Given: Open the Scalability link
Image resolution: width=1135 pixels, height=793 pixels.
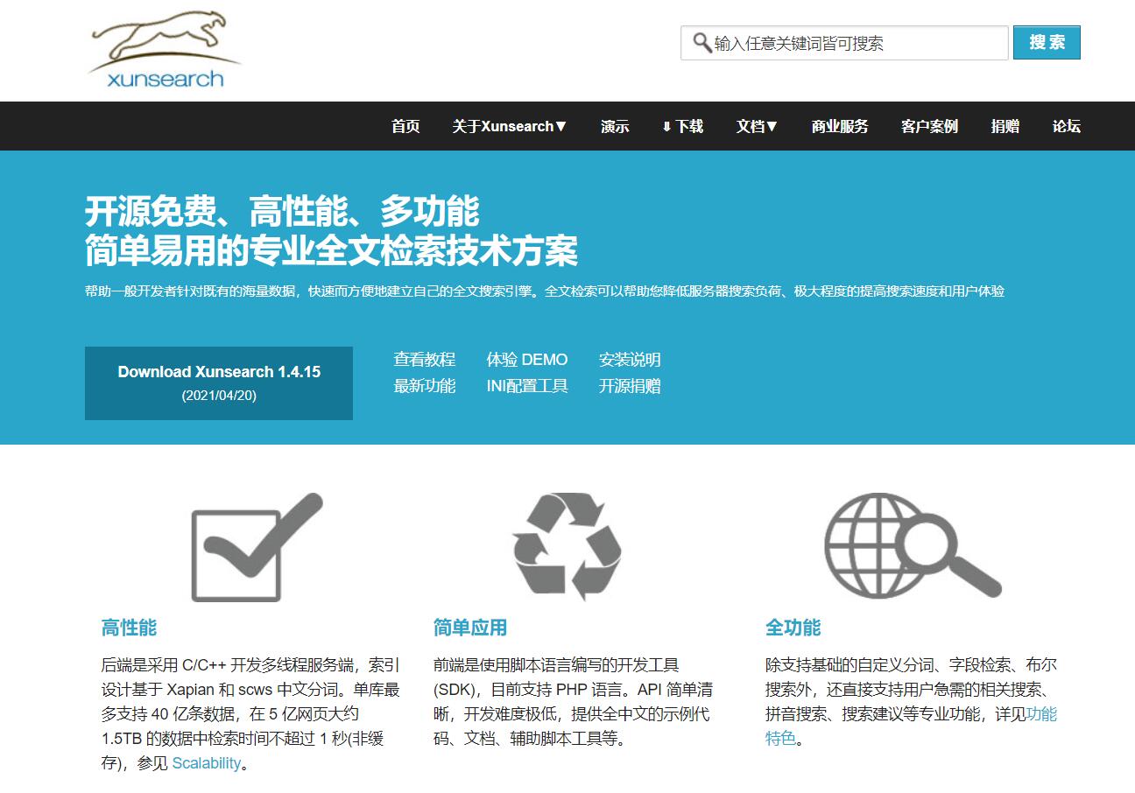Looking at the screenshot, I should (207, 763).
